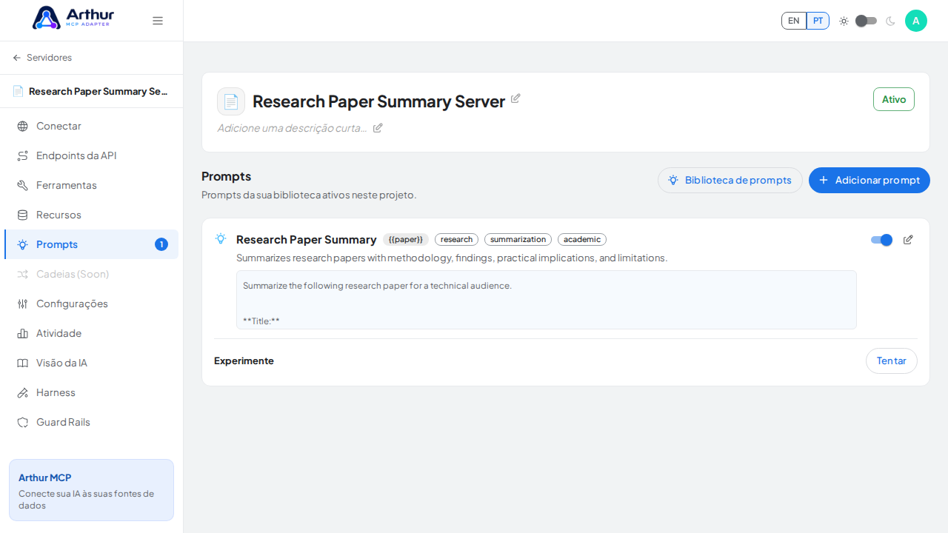Image resolution: width=948 pixels, height=533 pixels.
Task: Switch language to PT
Action: click(818, 21)
